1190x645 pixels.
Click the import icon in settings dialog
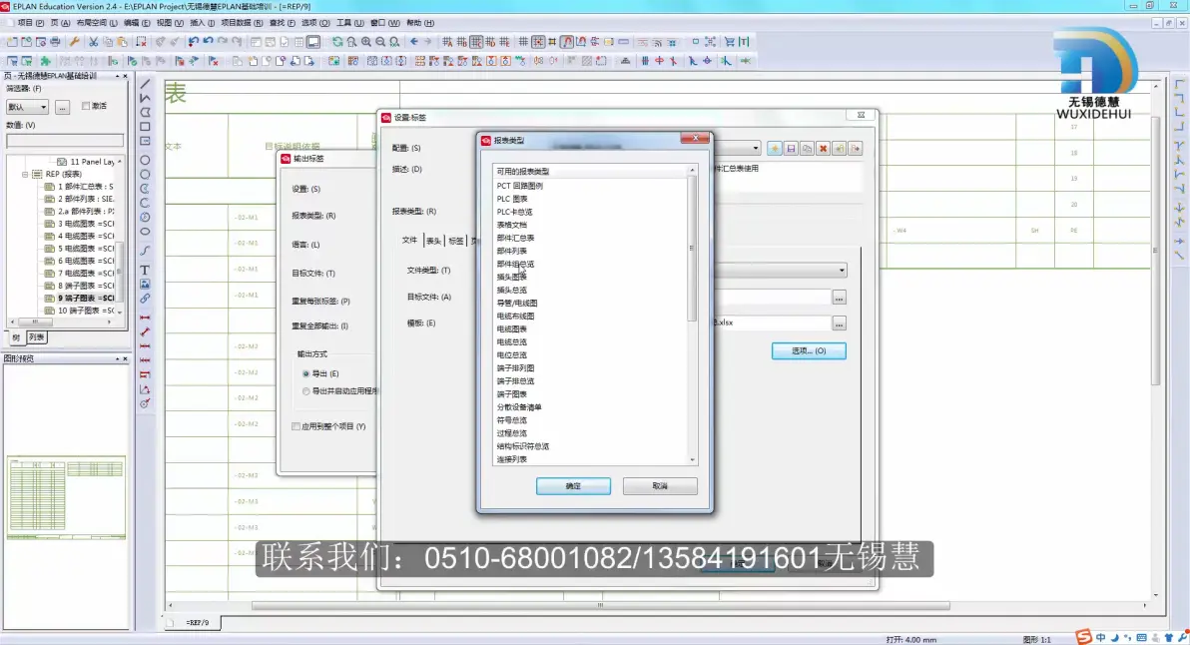tap(839, 149)
